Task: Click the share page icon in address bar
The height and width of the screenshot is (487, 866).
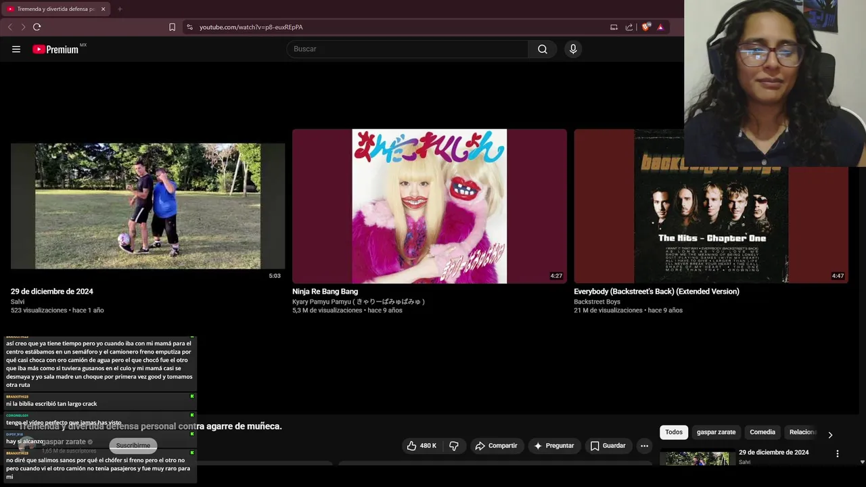Action: [x=629, y=27]
